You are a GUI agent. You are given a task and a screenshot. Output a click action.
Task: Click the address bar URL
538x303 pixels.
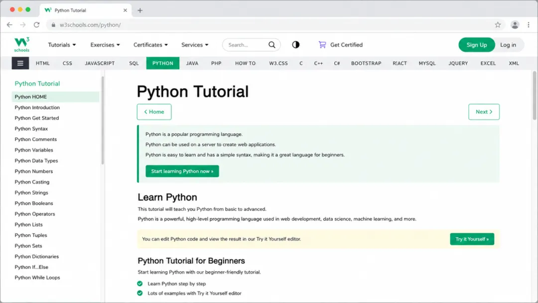tap(90, 25)
